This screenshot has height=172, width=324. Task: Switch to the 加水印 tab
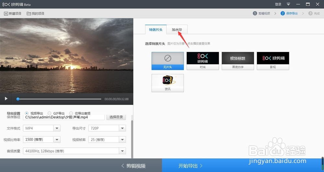click(x=177, y=30)
